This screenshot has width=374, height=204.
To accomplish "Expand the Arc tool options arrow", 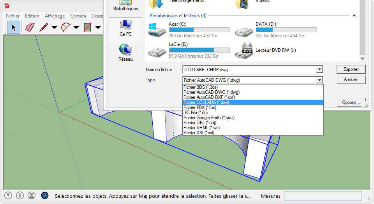I will coord(76,27).
